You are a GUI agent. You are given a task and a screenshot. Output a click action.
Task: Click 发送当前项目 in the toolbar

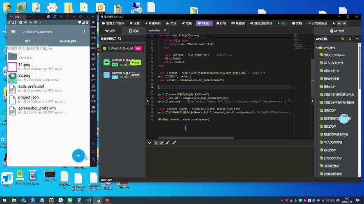(x=261, y=23)
